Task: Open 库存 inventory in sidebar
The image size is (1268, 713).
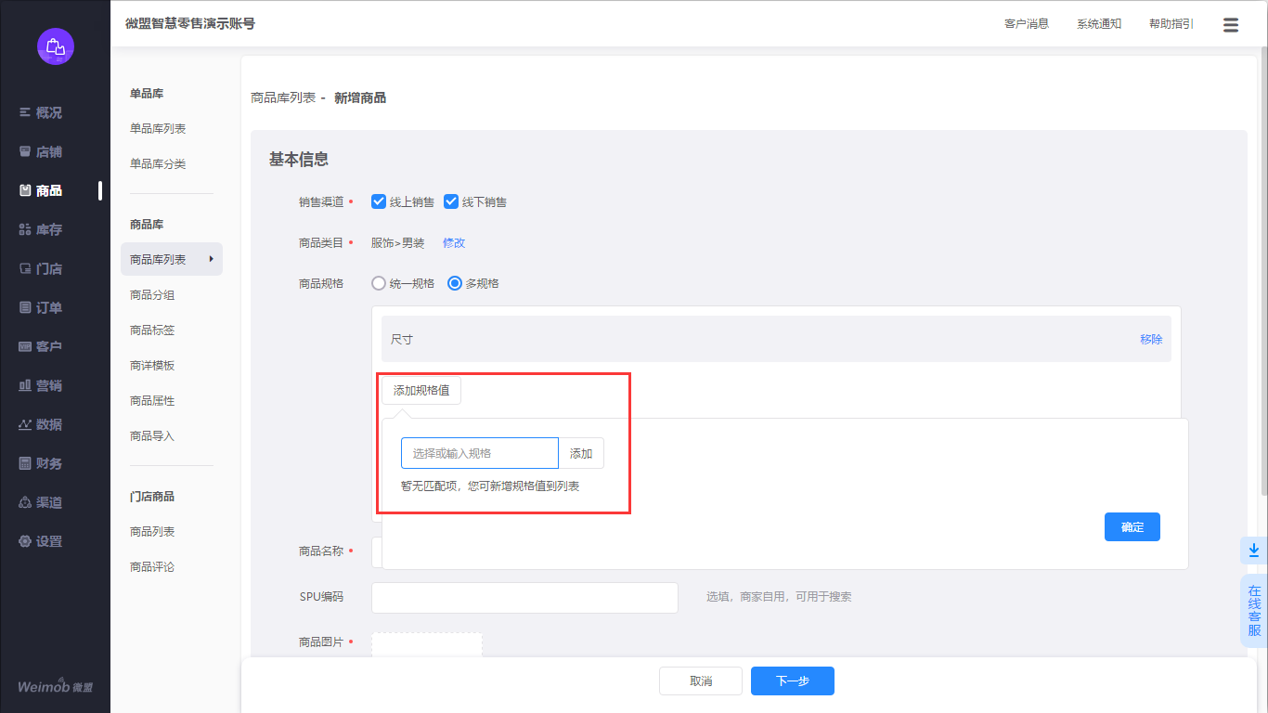Action: 41,229
